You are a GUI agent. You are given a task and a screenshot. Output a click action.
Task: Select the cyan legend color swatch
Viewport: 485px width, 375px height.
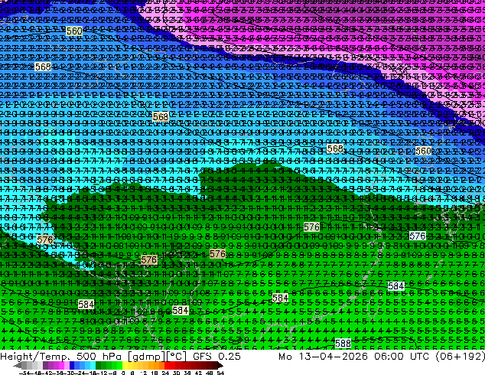93,366
